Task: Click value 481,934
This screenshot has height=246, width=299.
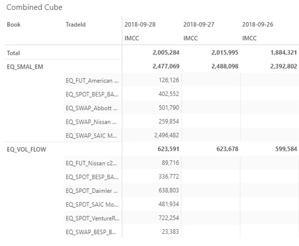Action: (x=169, y=204)
